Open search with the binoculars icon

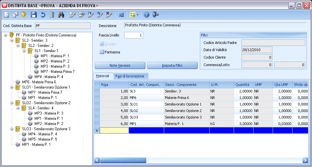(61, 15)
